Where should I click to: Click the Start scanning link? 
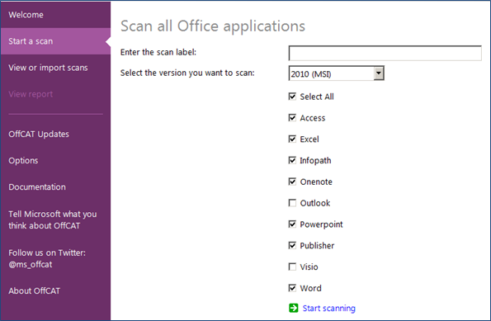[328, 308]
